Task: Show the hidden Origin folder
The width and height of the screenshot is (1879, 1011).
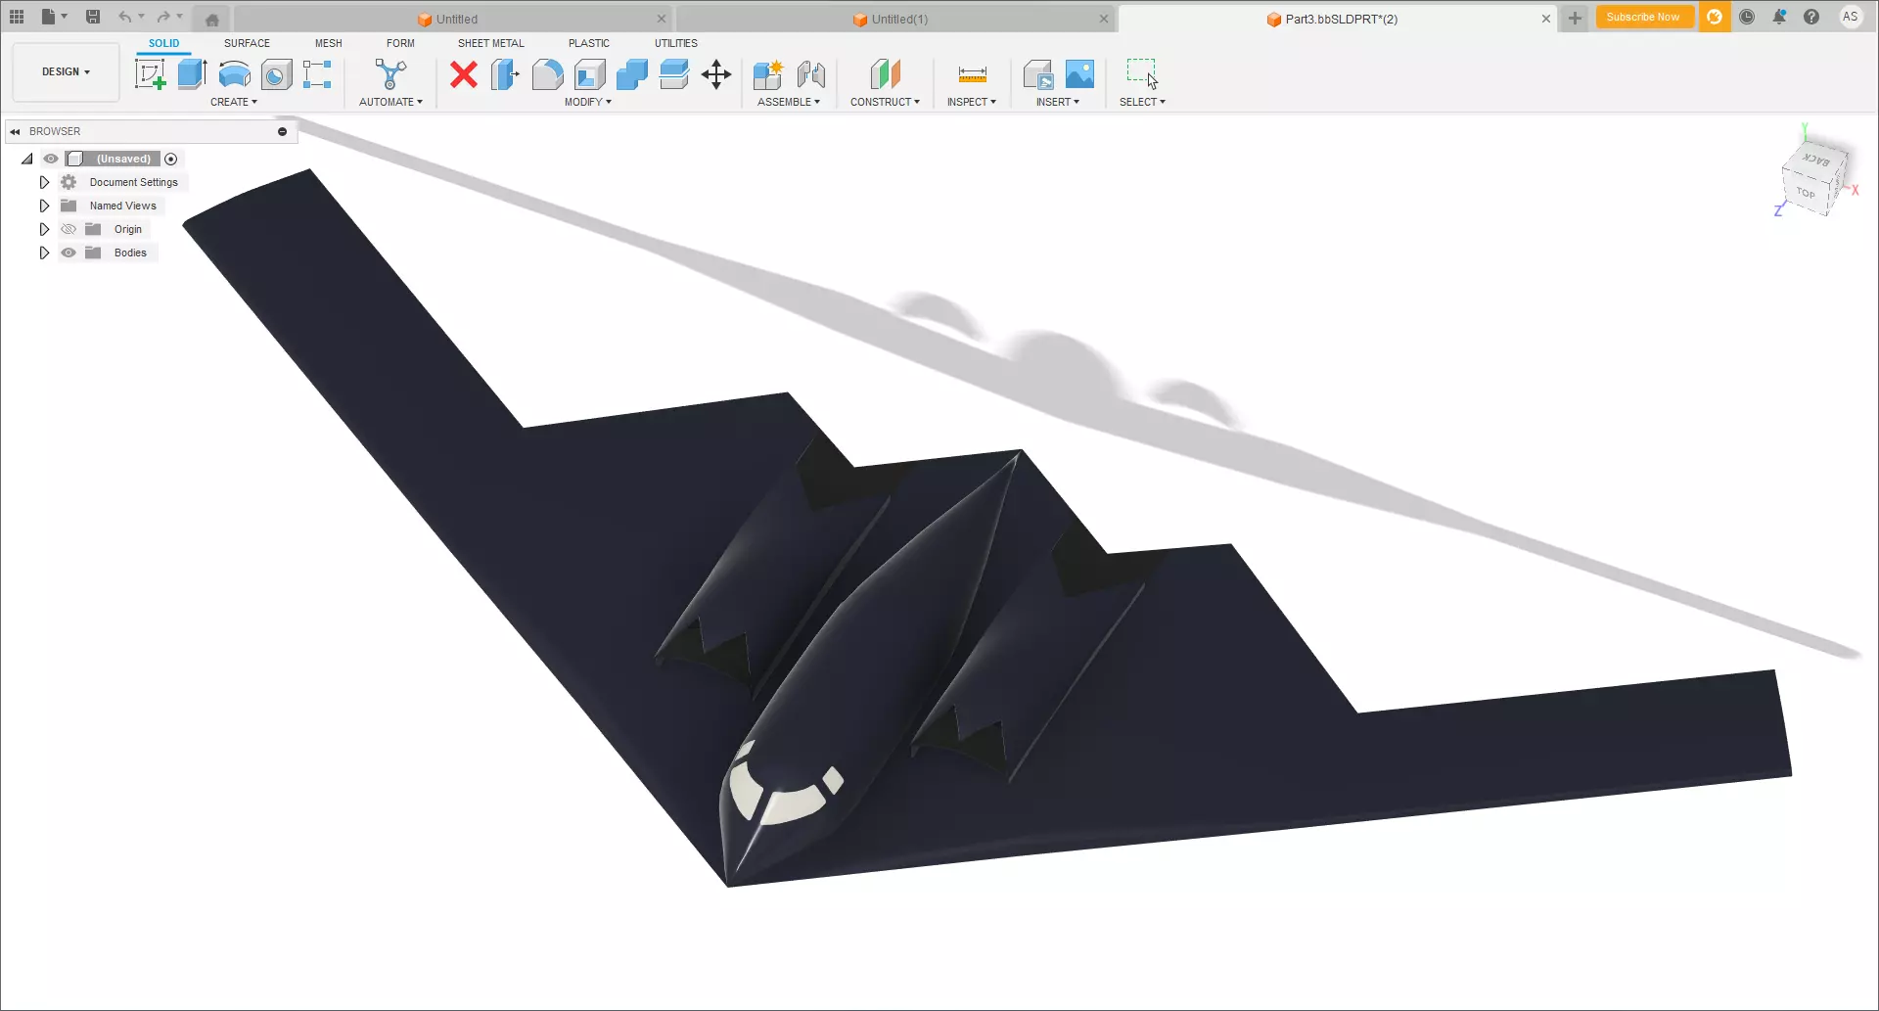Action: [x=69, y=229]
